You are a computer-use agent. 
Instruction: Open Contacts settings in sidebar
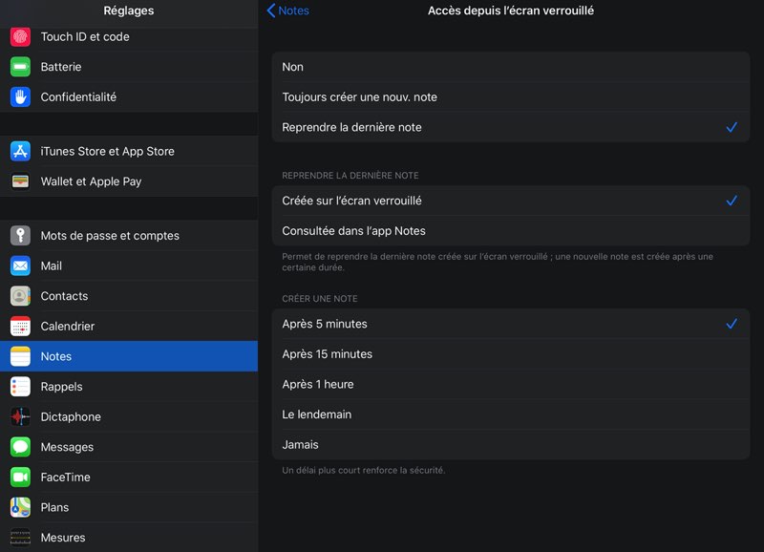[64, 296]
